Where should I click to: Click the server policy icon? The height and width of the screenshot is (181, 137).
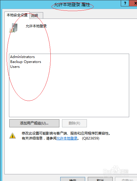point(13,28)
